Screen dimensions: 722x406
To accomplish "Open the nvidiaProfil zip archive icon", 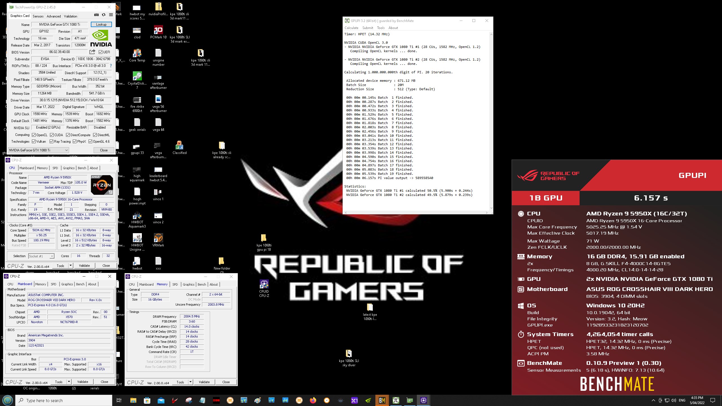I will 158,9.
